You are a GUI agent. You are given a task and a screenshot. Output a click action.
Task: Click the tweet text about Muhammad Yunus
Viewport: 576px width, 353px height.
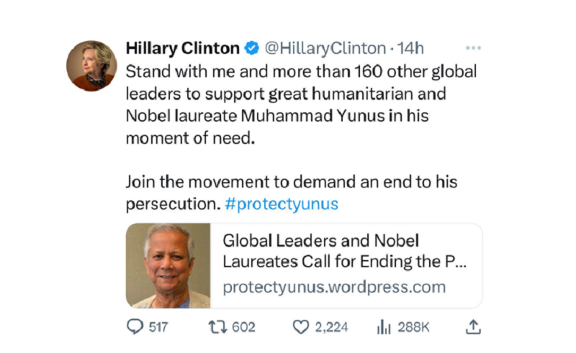coord(301,105)
